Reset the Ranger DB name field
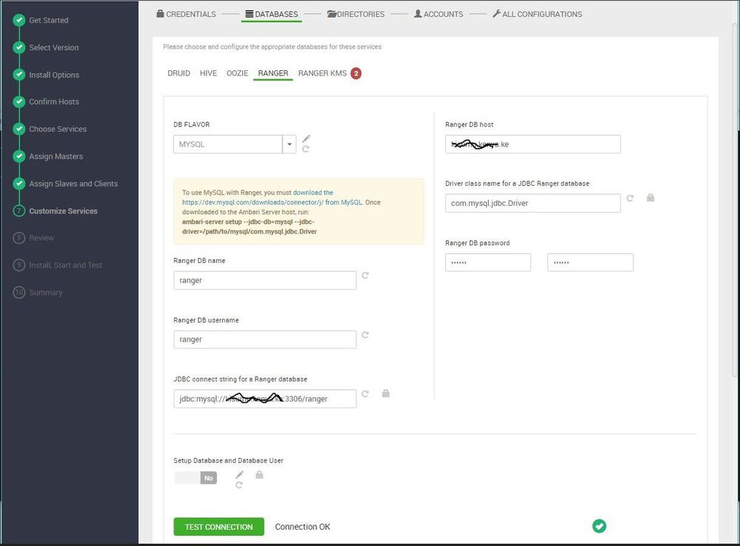The height and width of the screenshot is (546, 740). point(364,276)
